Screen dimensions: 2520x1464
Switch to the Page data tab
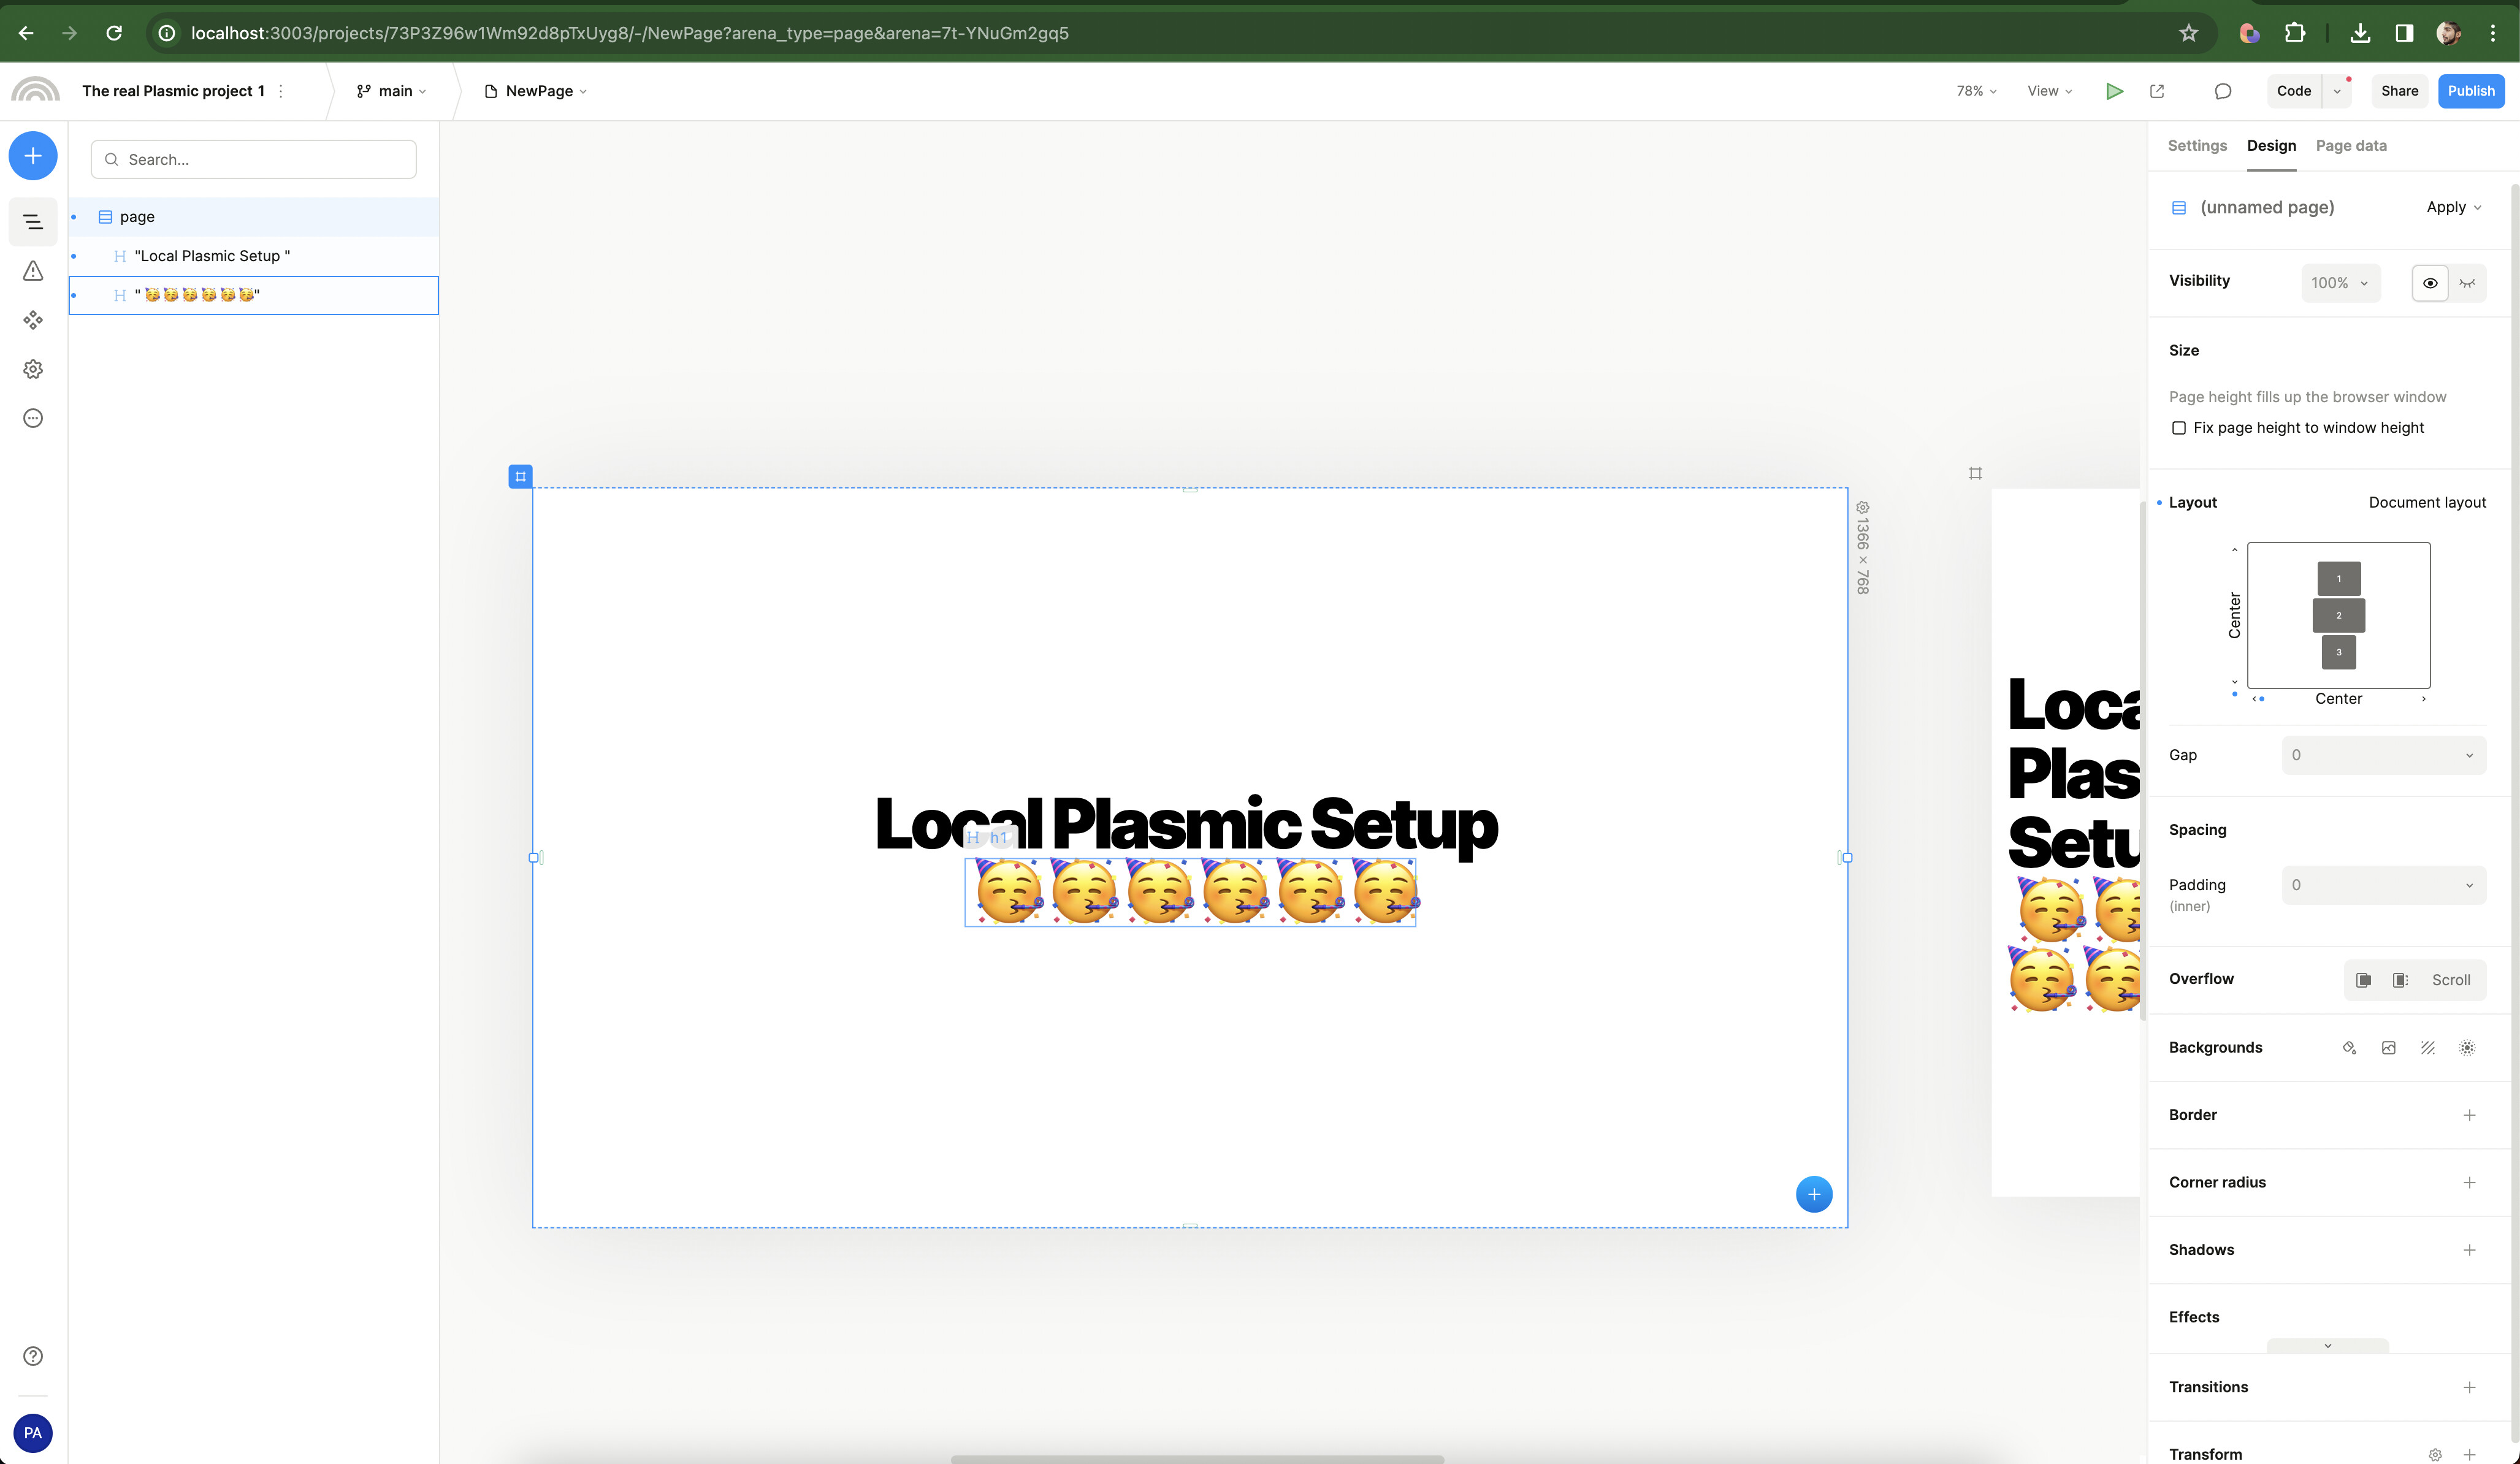[2351, 146]
